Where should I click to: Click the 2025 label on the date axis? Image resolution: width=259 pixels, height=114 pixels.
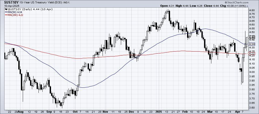(x=159, y=112)
